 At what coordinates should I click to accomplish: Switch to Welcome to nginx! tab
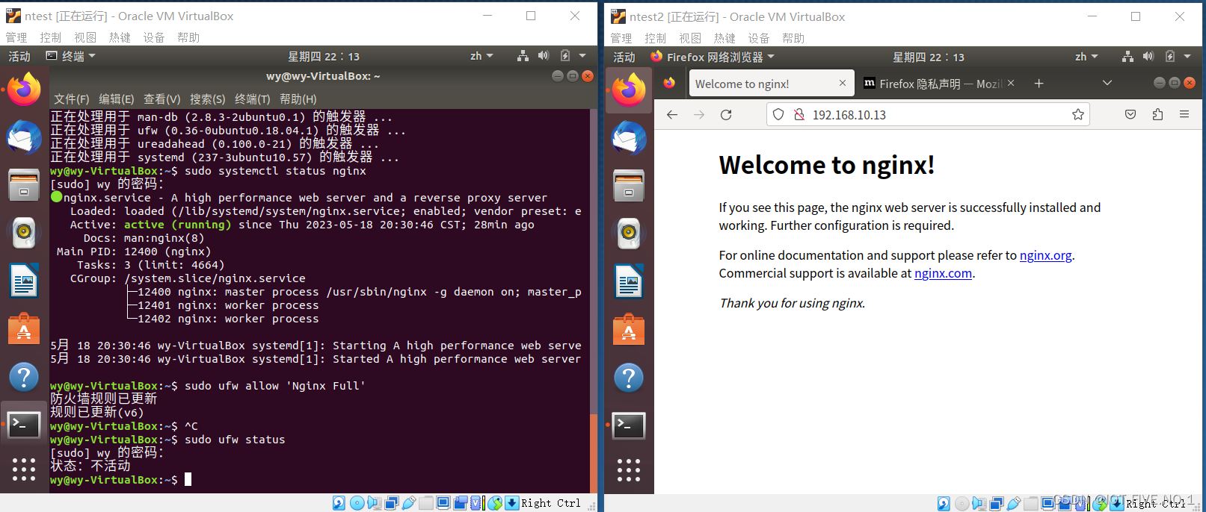click(x=763, y=84)
